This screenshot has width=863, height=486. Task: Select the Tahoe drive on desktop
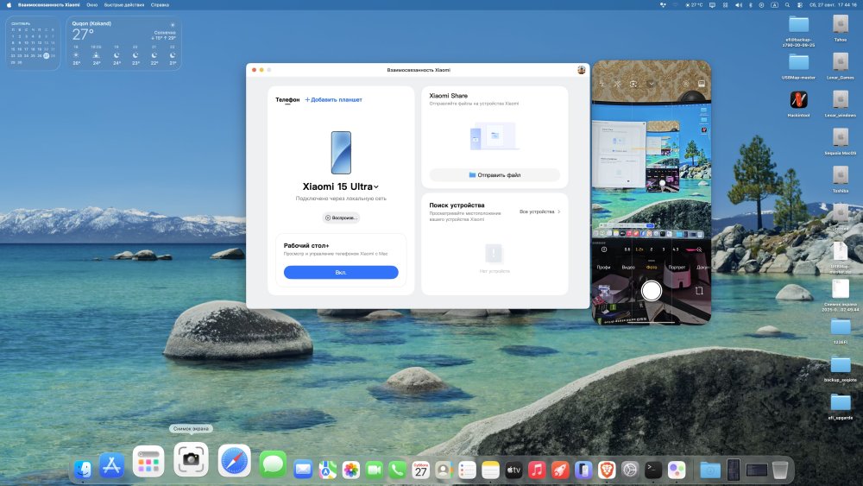click(x=841, y=28)
